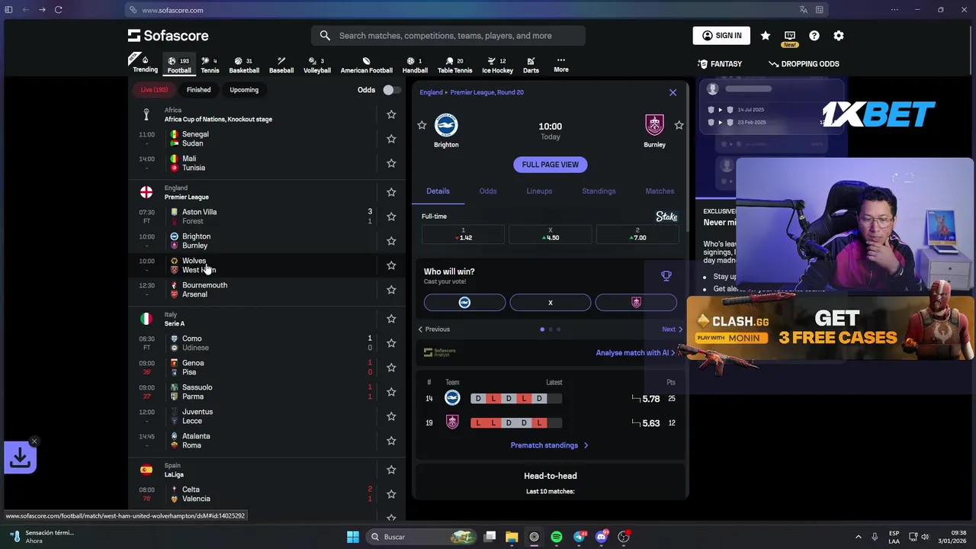Switch to the Odds tab
976x549 pixels.
coord(488,191)
